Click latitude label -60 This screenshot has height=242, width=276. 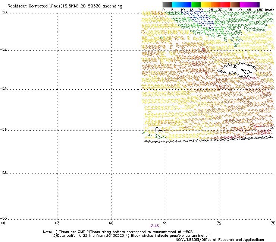coord(3,218)
